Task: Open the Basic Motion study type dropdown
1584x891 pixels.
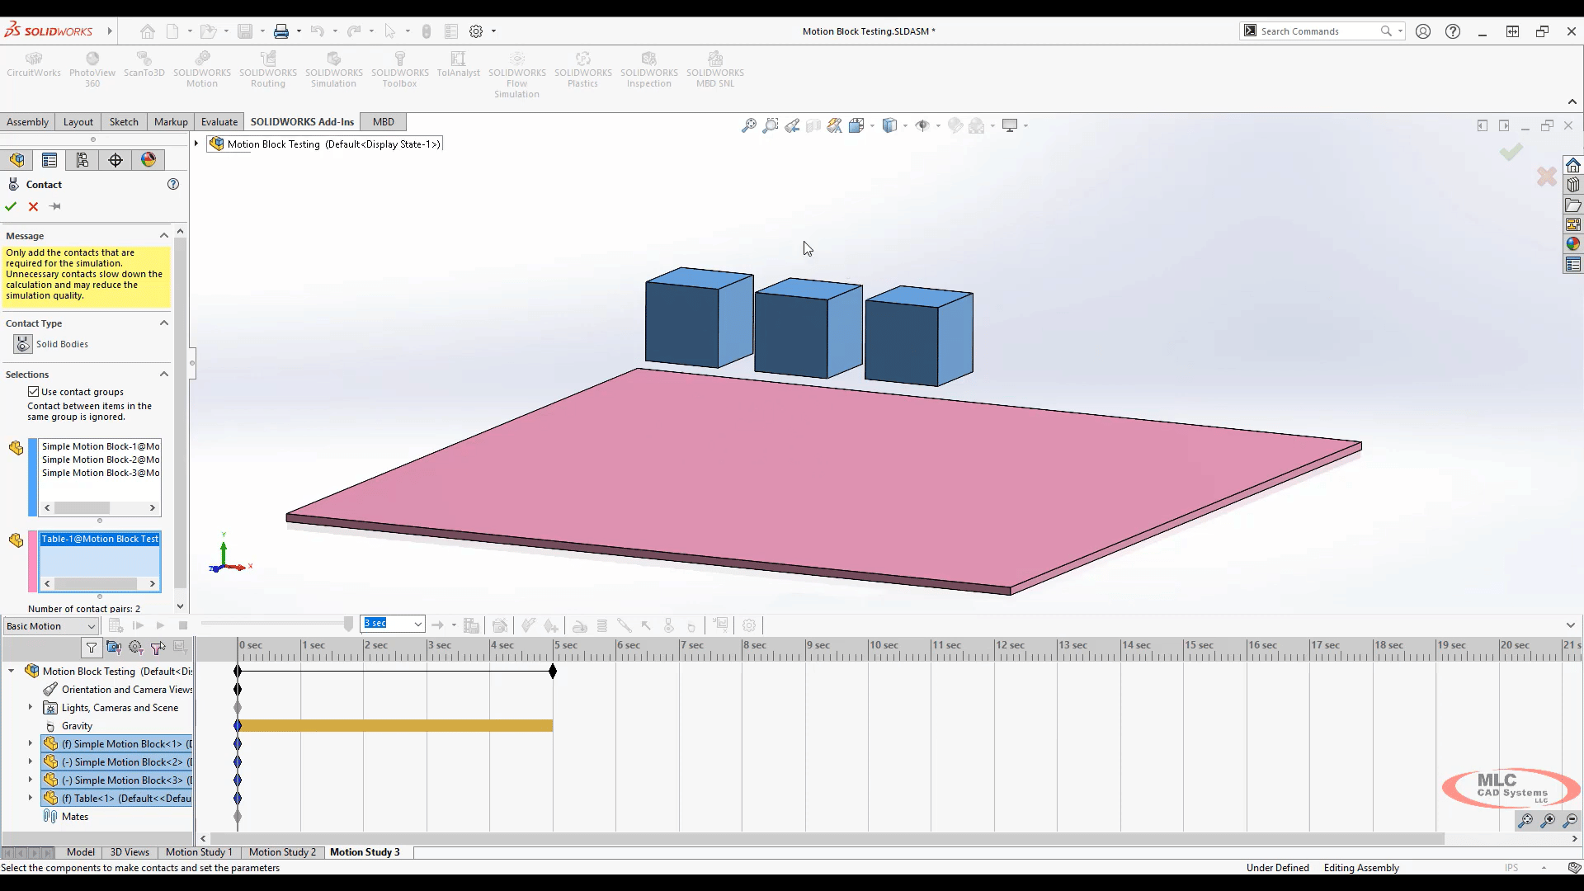Action: click(91, 626)
